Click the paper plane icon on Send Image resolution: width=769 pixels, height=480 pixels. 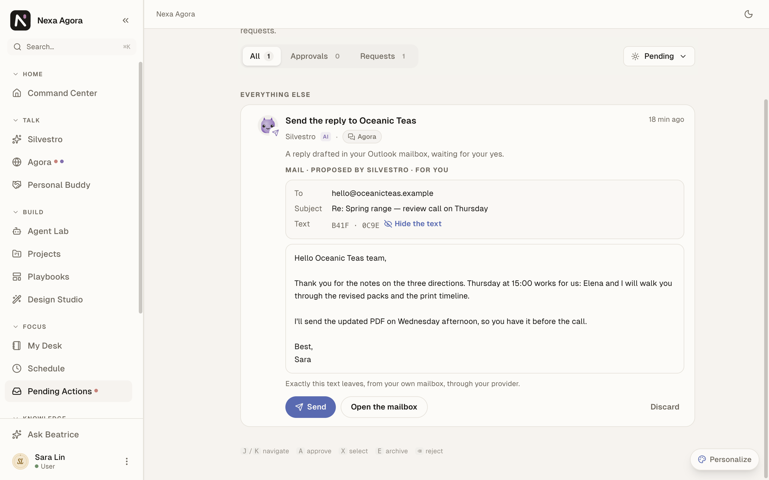click(x=299, y=407)
